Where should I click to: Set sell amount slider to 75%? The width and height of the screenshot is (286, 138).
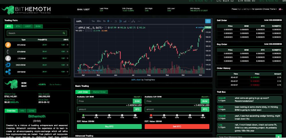[x=190, y=115]
